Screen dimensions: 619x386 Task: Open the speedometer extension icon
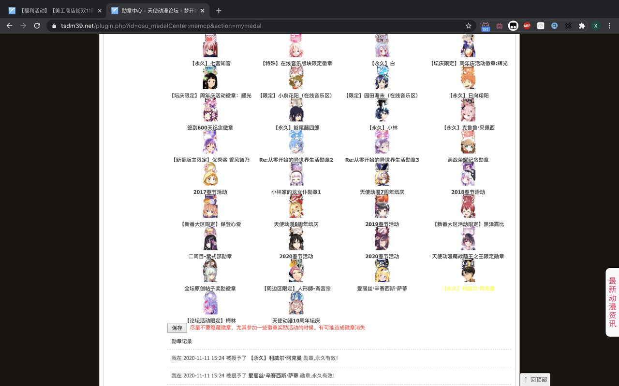(x=541, y=26)
